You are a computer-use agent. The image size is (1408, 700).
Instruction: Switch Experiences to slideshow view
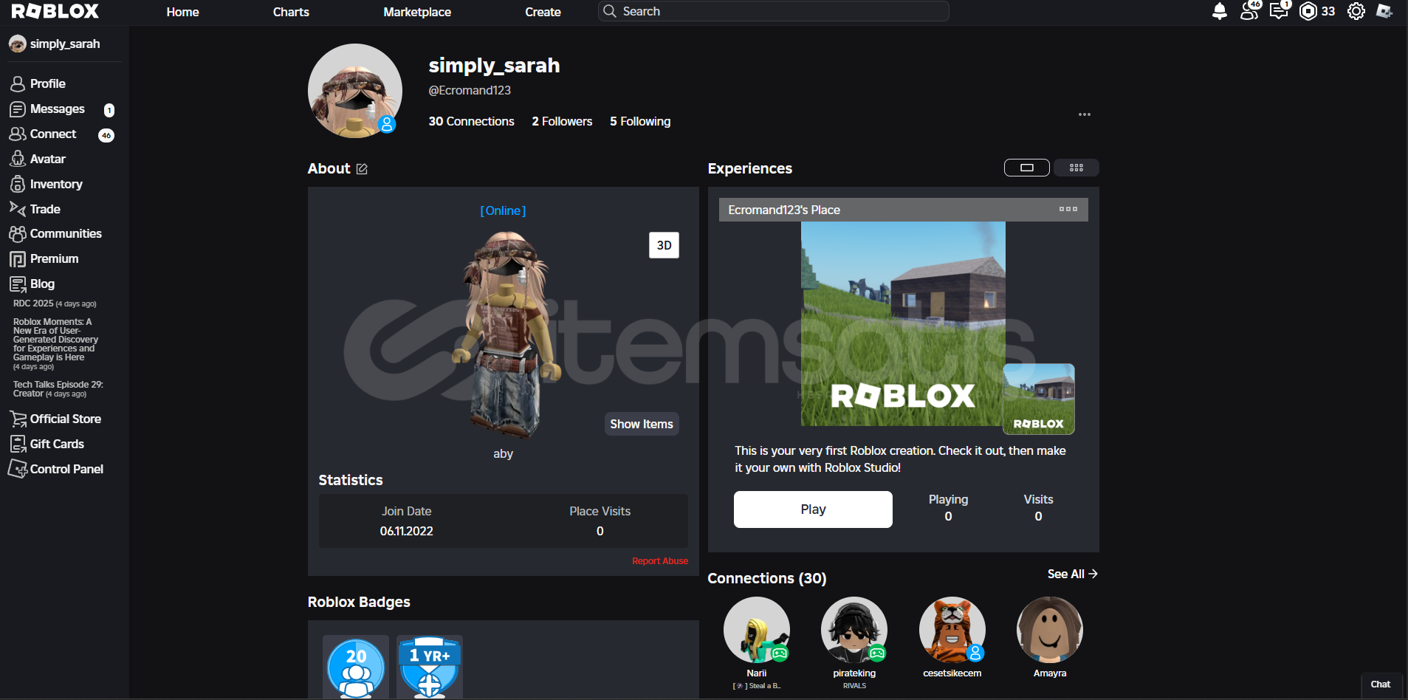(1027, 168)
